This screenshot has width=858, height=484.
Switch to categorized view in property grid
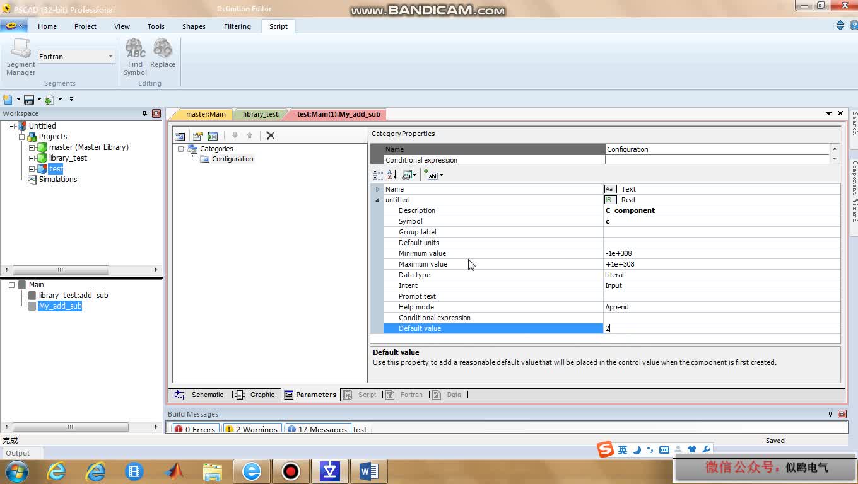coord(377,175)
